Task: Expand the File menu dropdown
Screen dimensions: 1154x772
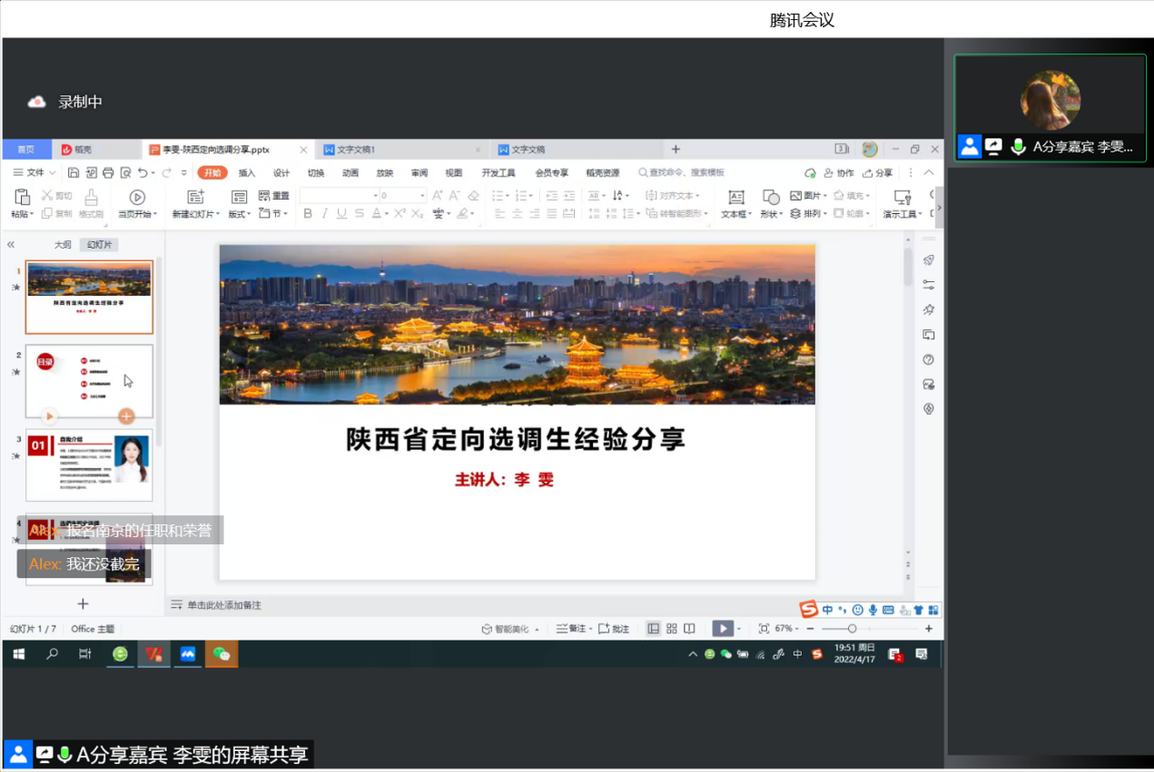Action: [x=35, y=172]
